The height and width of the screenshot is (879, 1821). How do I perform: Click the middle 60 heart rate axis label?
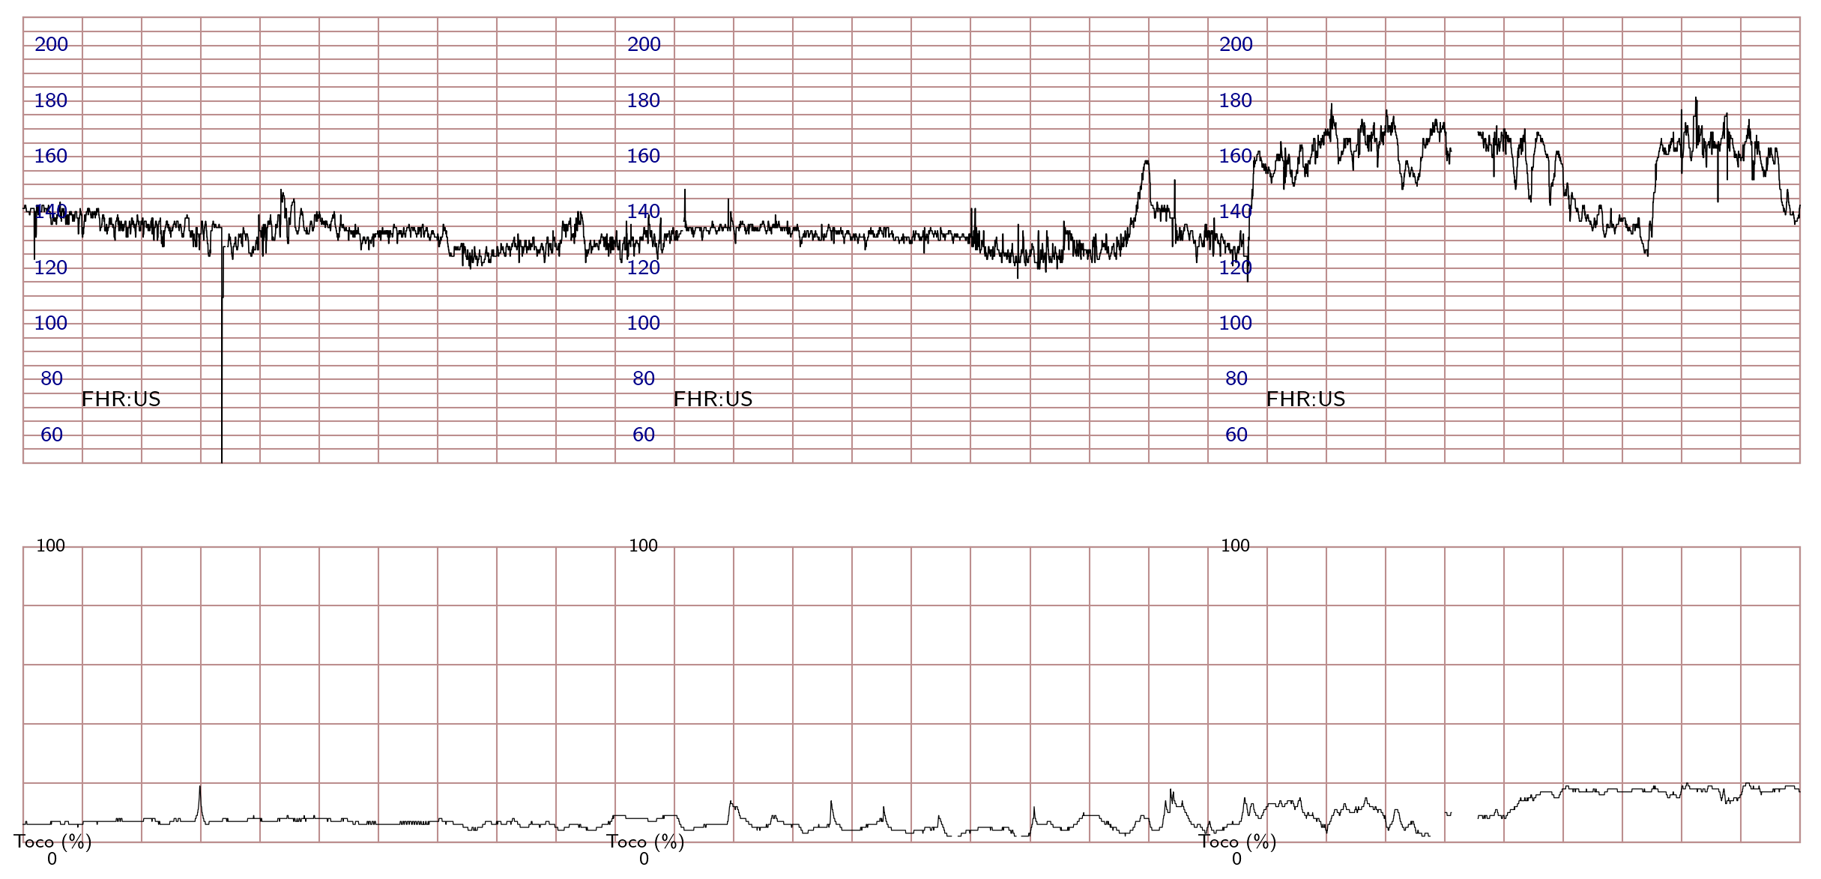644,435
